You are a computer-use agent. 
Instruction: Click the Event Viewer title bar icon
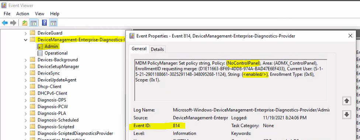coord(4,5)
